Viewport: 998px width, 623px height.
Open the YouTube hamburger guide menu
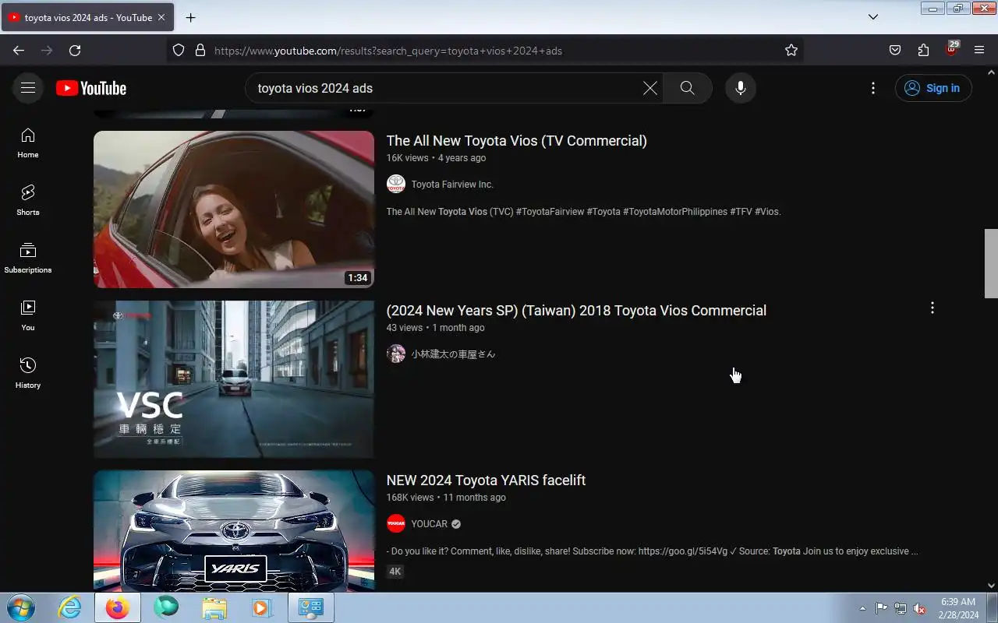[x=28, y=88]
